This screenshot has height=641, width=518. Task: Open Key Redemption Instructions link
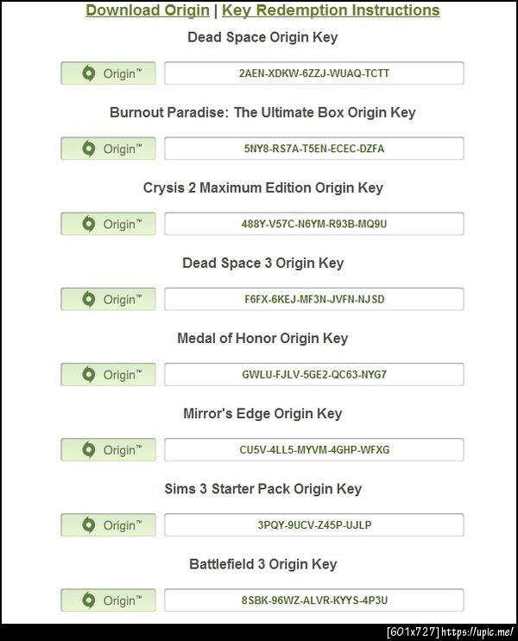331,10
